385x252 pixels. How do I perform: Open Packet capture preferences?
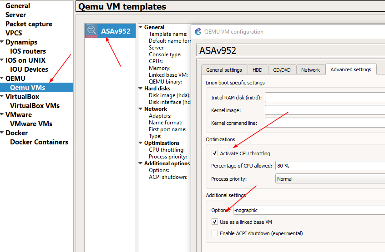coord(29,24)
